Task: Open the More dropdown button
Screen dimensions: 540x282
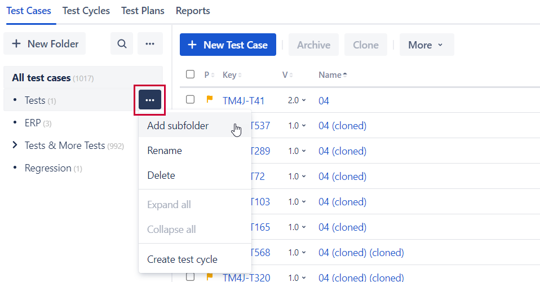Action: [x=426, y=45]
